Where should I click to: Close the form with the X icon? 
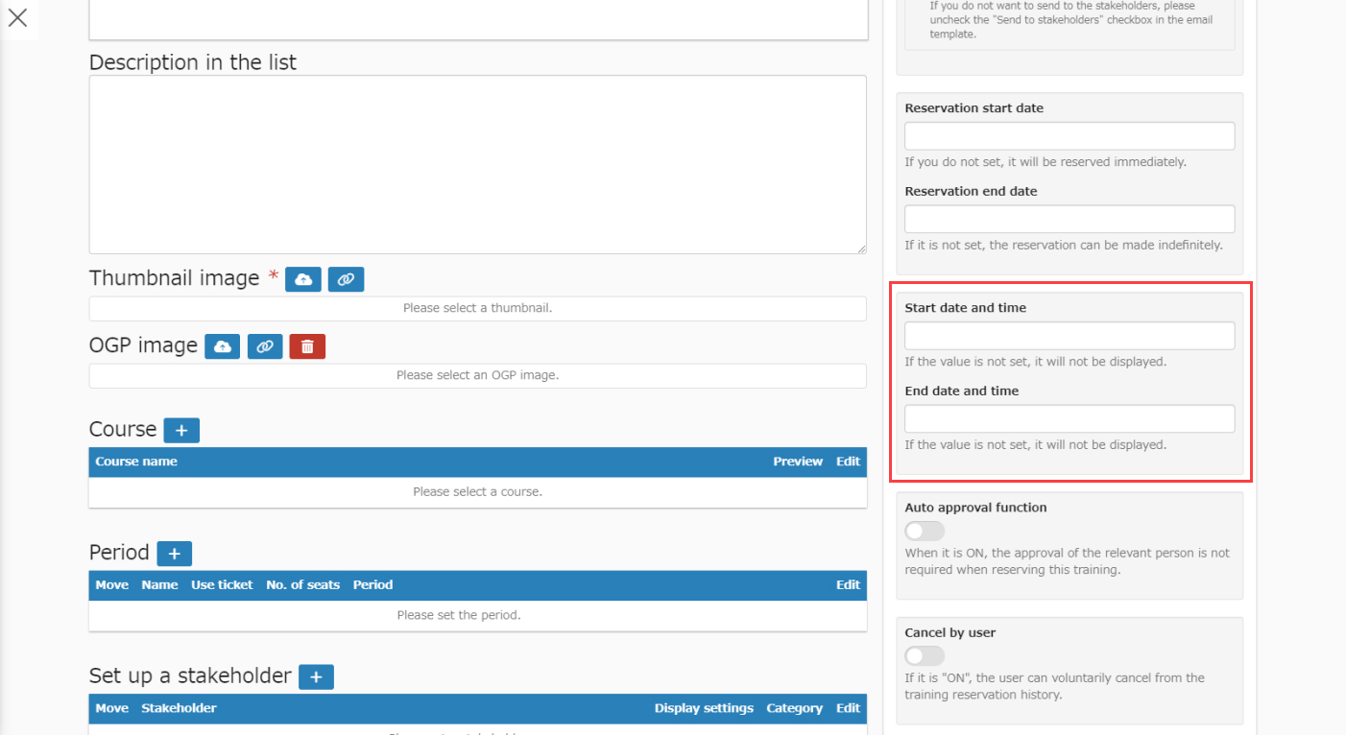17,17
